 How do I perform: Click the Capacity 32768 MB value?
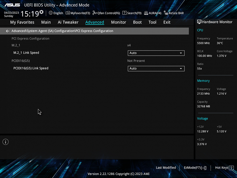coord(204,106)
